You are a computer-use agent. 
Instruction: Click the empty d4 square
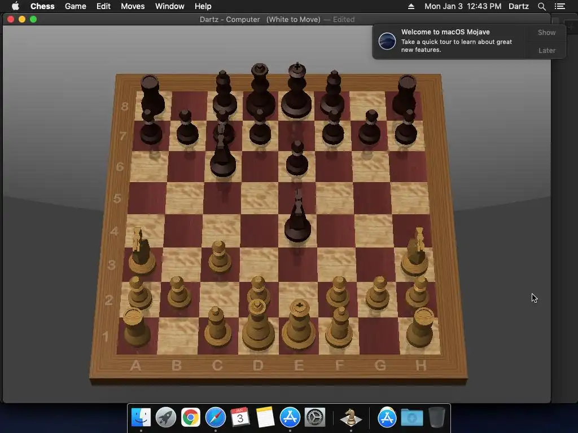click(259, 231)
